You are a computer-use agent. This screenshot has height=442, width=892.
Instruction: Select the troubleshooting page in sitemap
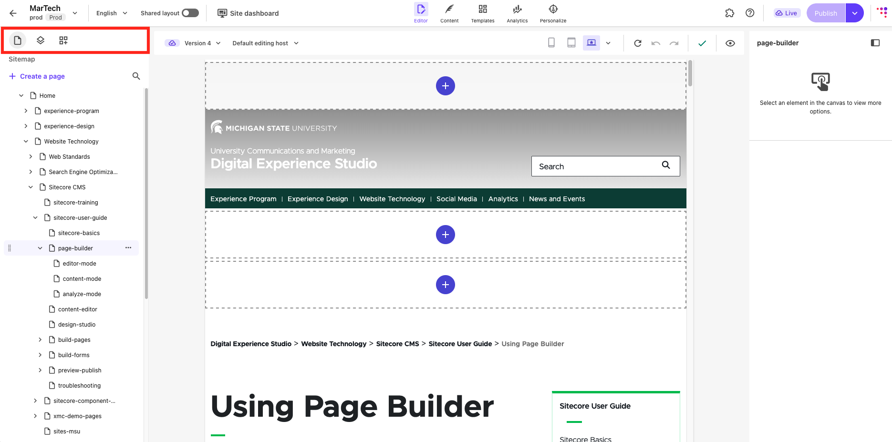pos(79,385)
